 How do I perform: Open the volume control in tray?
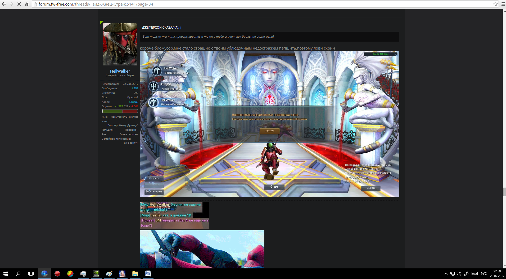(x=459, y=274)
